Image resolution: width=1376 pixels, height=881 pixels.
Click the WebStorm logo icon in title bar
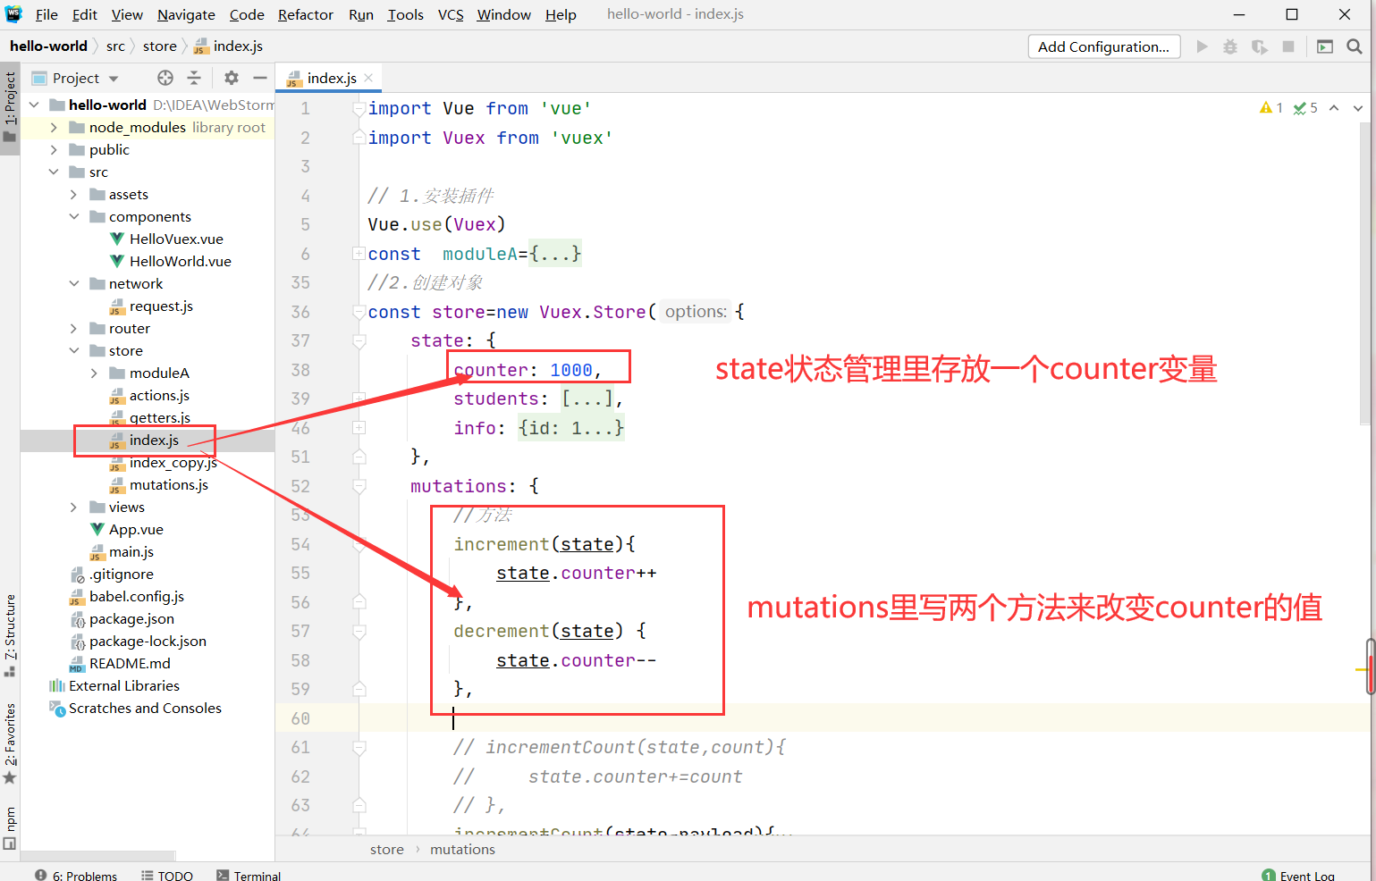click(13, 13)
